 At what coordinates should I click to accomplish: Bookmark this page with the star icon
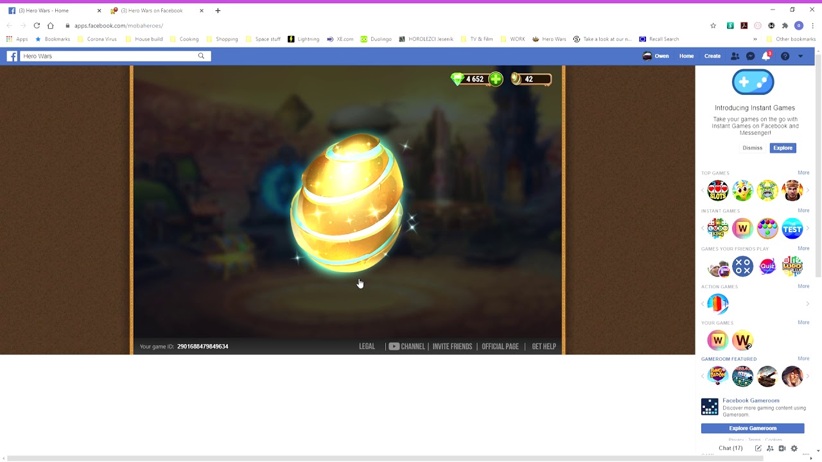pyautogui.click(x=713, y=26)
